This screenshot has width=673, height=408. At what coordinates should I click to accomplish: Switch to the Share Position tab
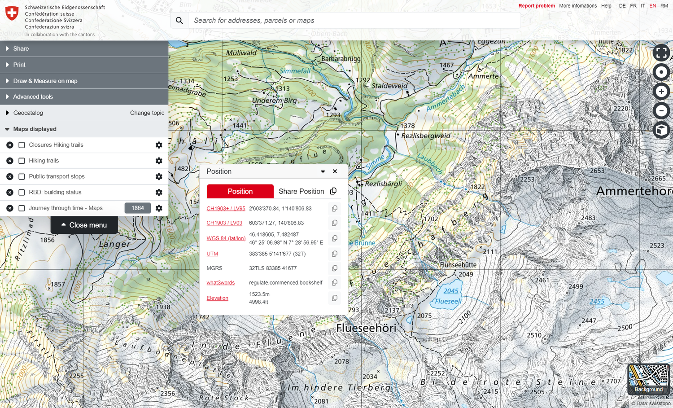(301, 191)
